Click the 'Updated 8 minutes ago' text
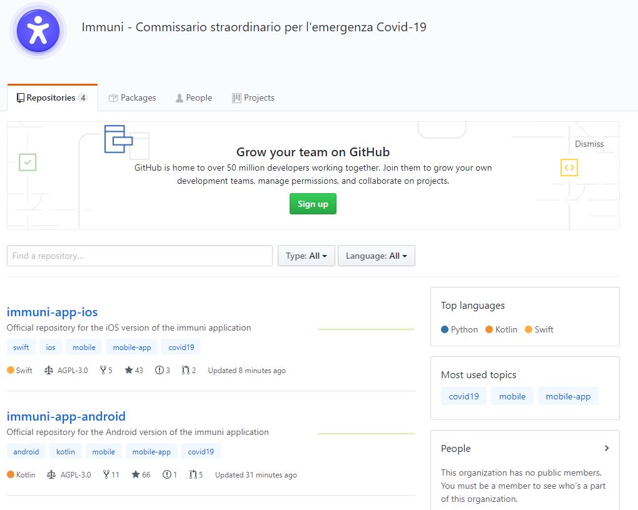 pyautogui.click(x=246, y=371)
